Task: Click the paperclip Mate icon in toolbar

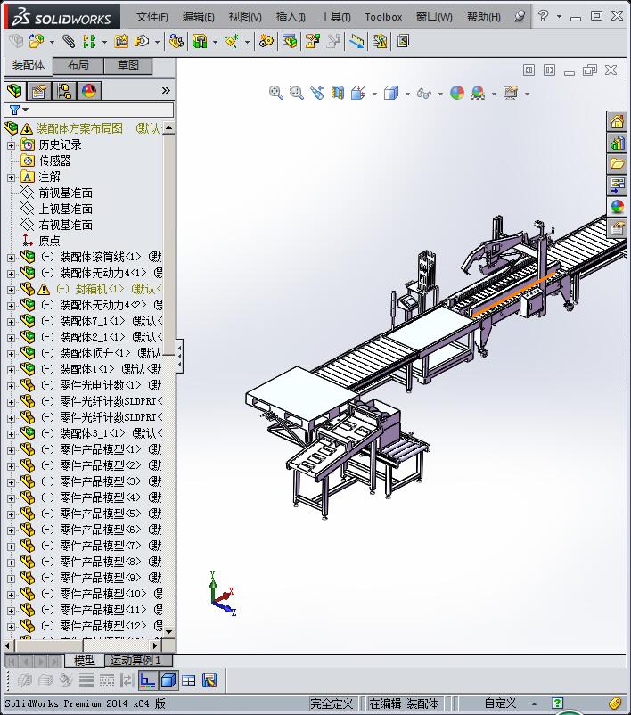Action: click(69, 42)
